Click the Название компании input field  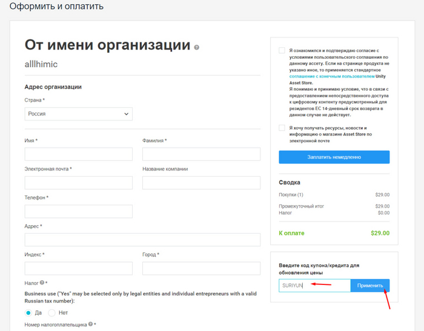[x=202, y=183]
